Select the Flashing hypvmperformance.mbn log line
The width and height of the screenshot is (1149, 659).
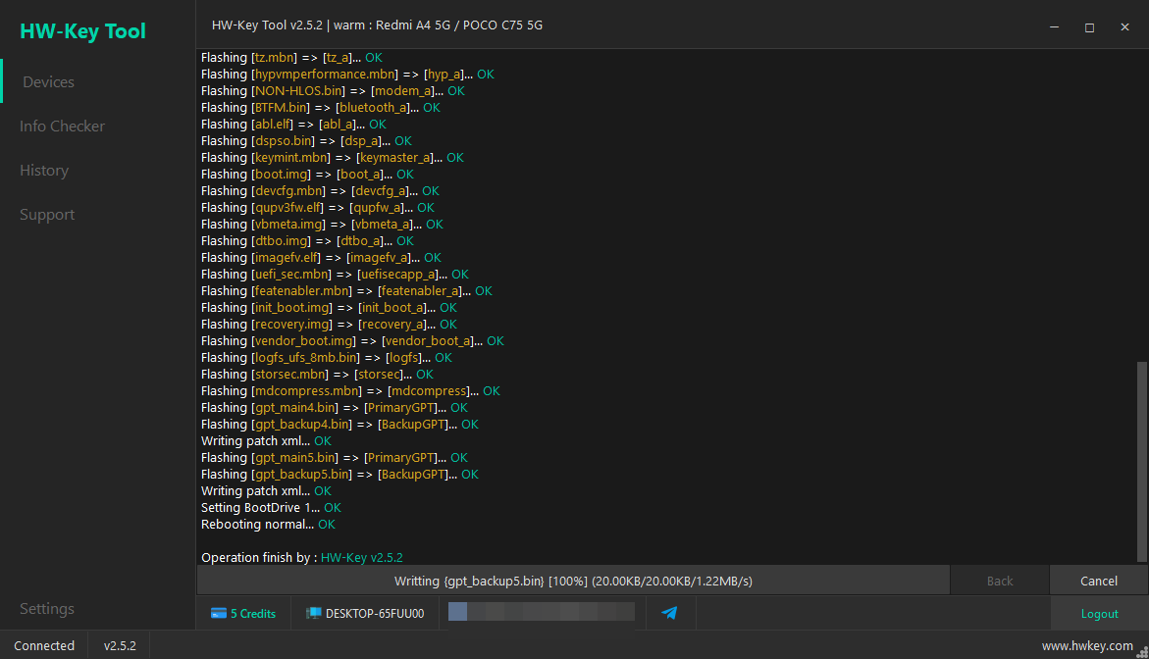pyautogui.click(x=347, y=74)
